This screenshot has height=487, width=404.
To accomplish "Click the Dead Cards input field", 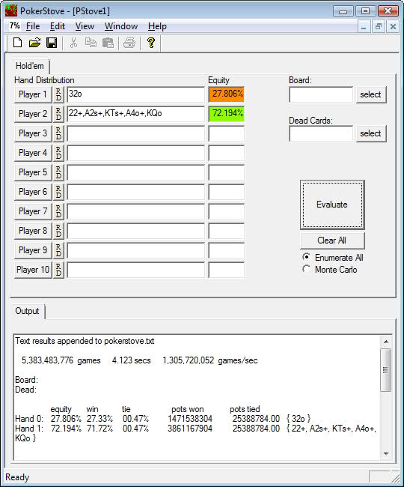I will (321, 133).
